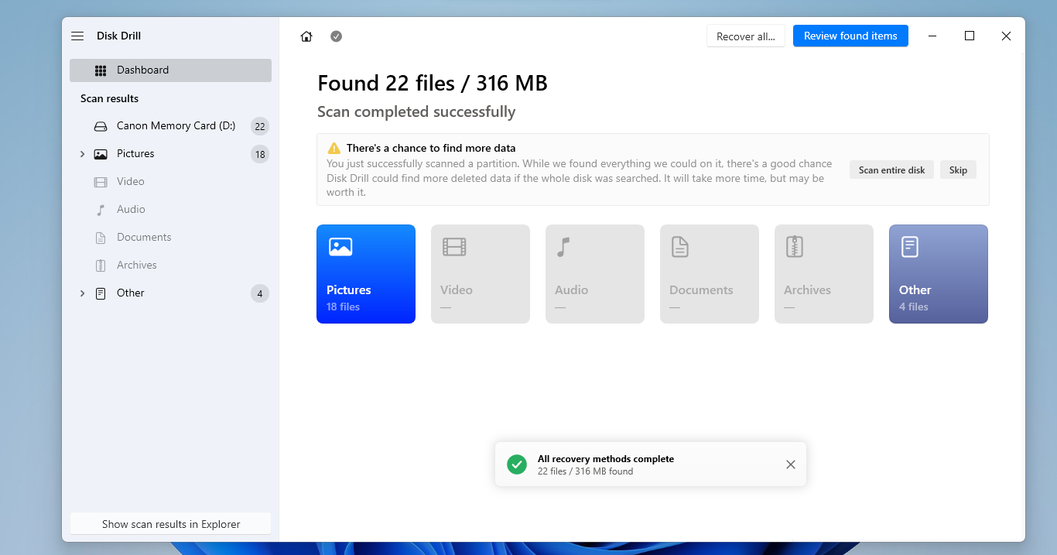Select the Archives category tile
Screen dimensions: 1057x555
[x=824, y=274]
